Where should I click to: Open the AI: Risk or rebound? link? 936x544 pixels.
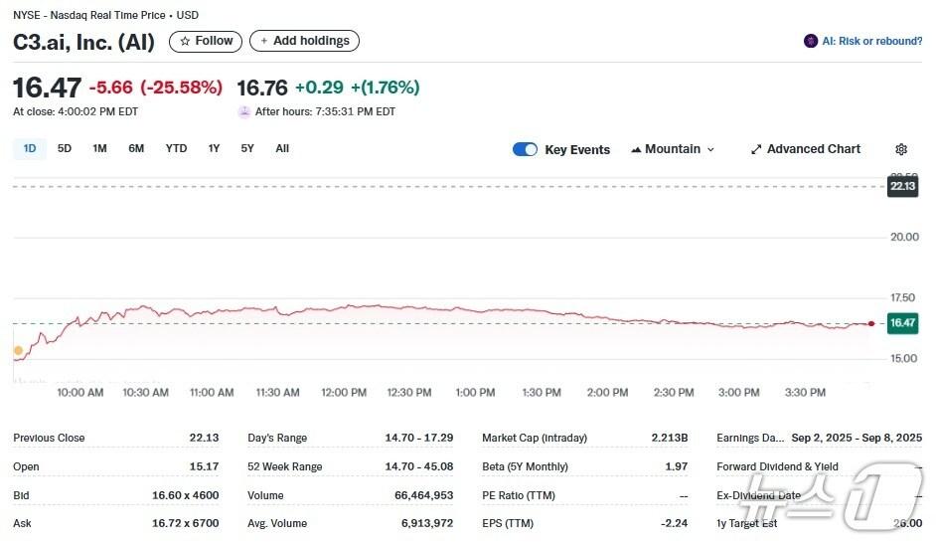click(862, 41)
